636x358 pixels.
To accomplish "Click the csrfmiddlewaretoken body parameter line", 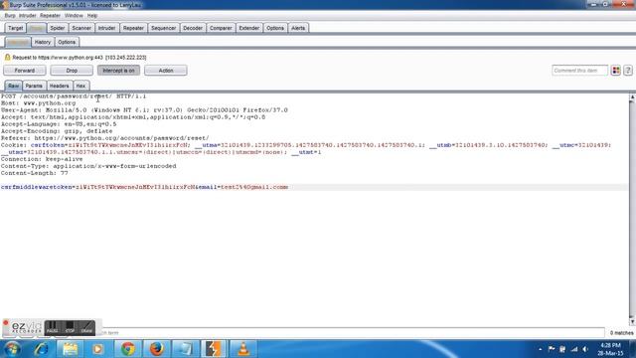I will coord(144,187).
